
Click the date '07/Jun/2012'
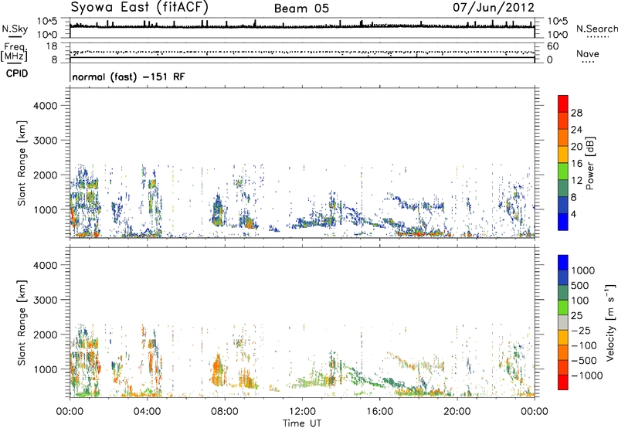coord(494,7)
